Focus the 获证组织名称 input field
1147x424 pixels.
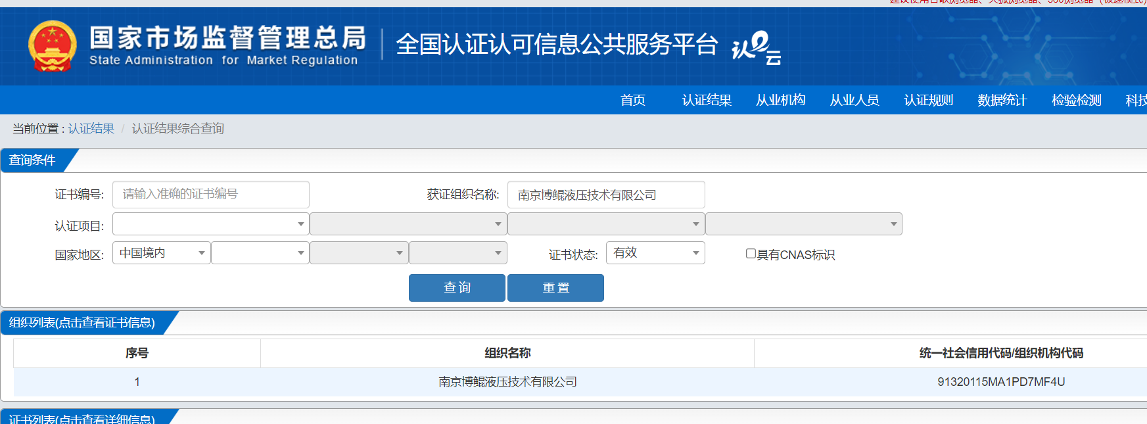[606, 195]
